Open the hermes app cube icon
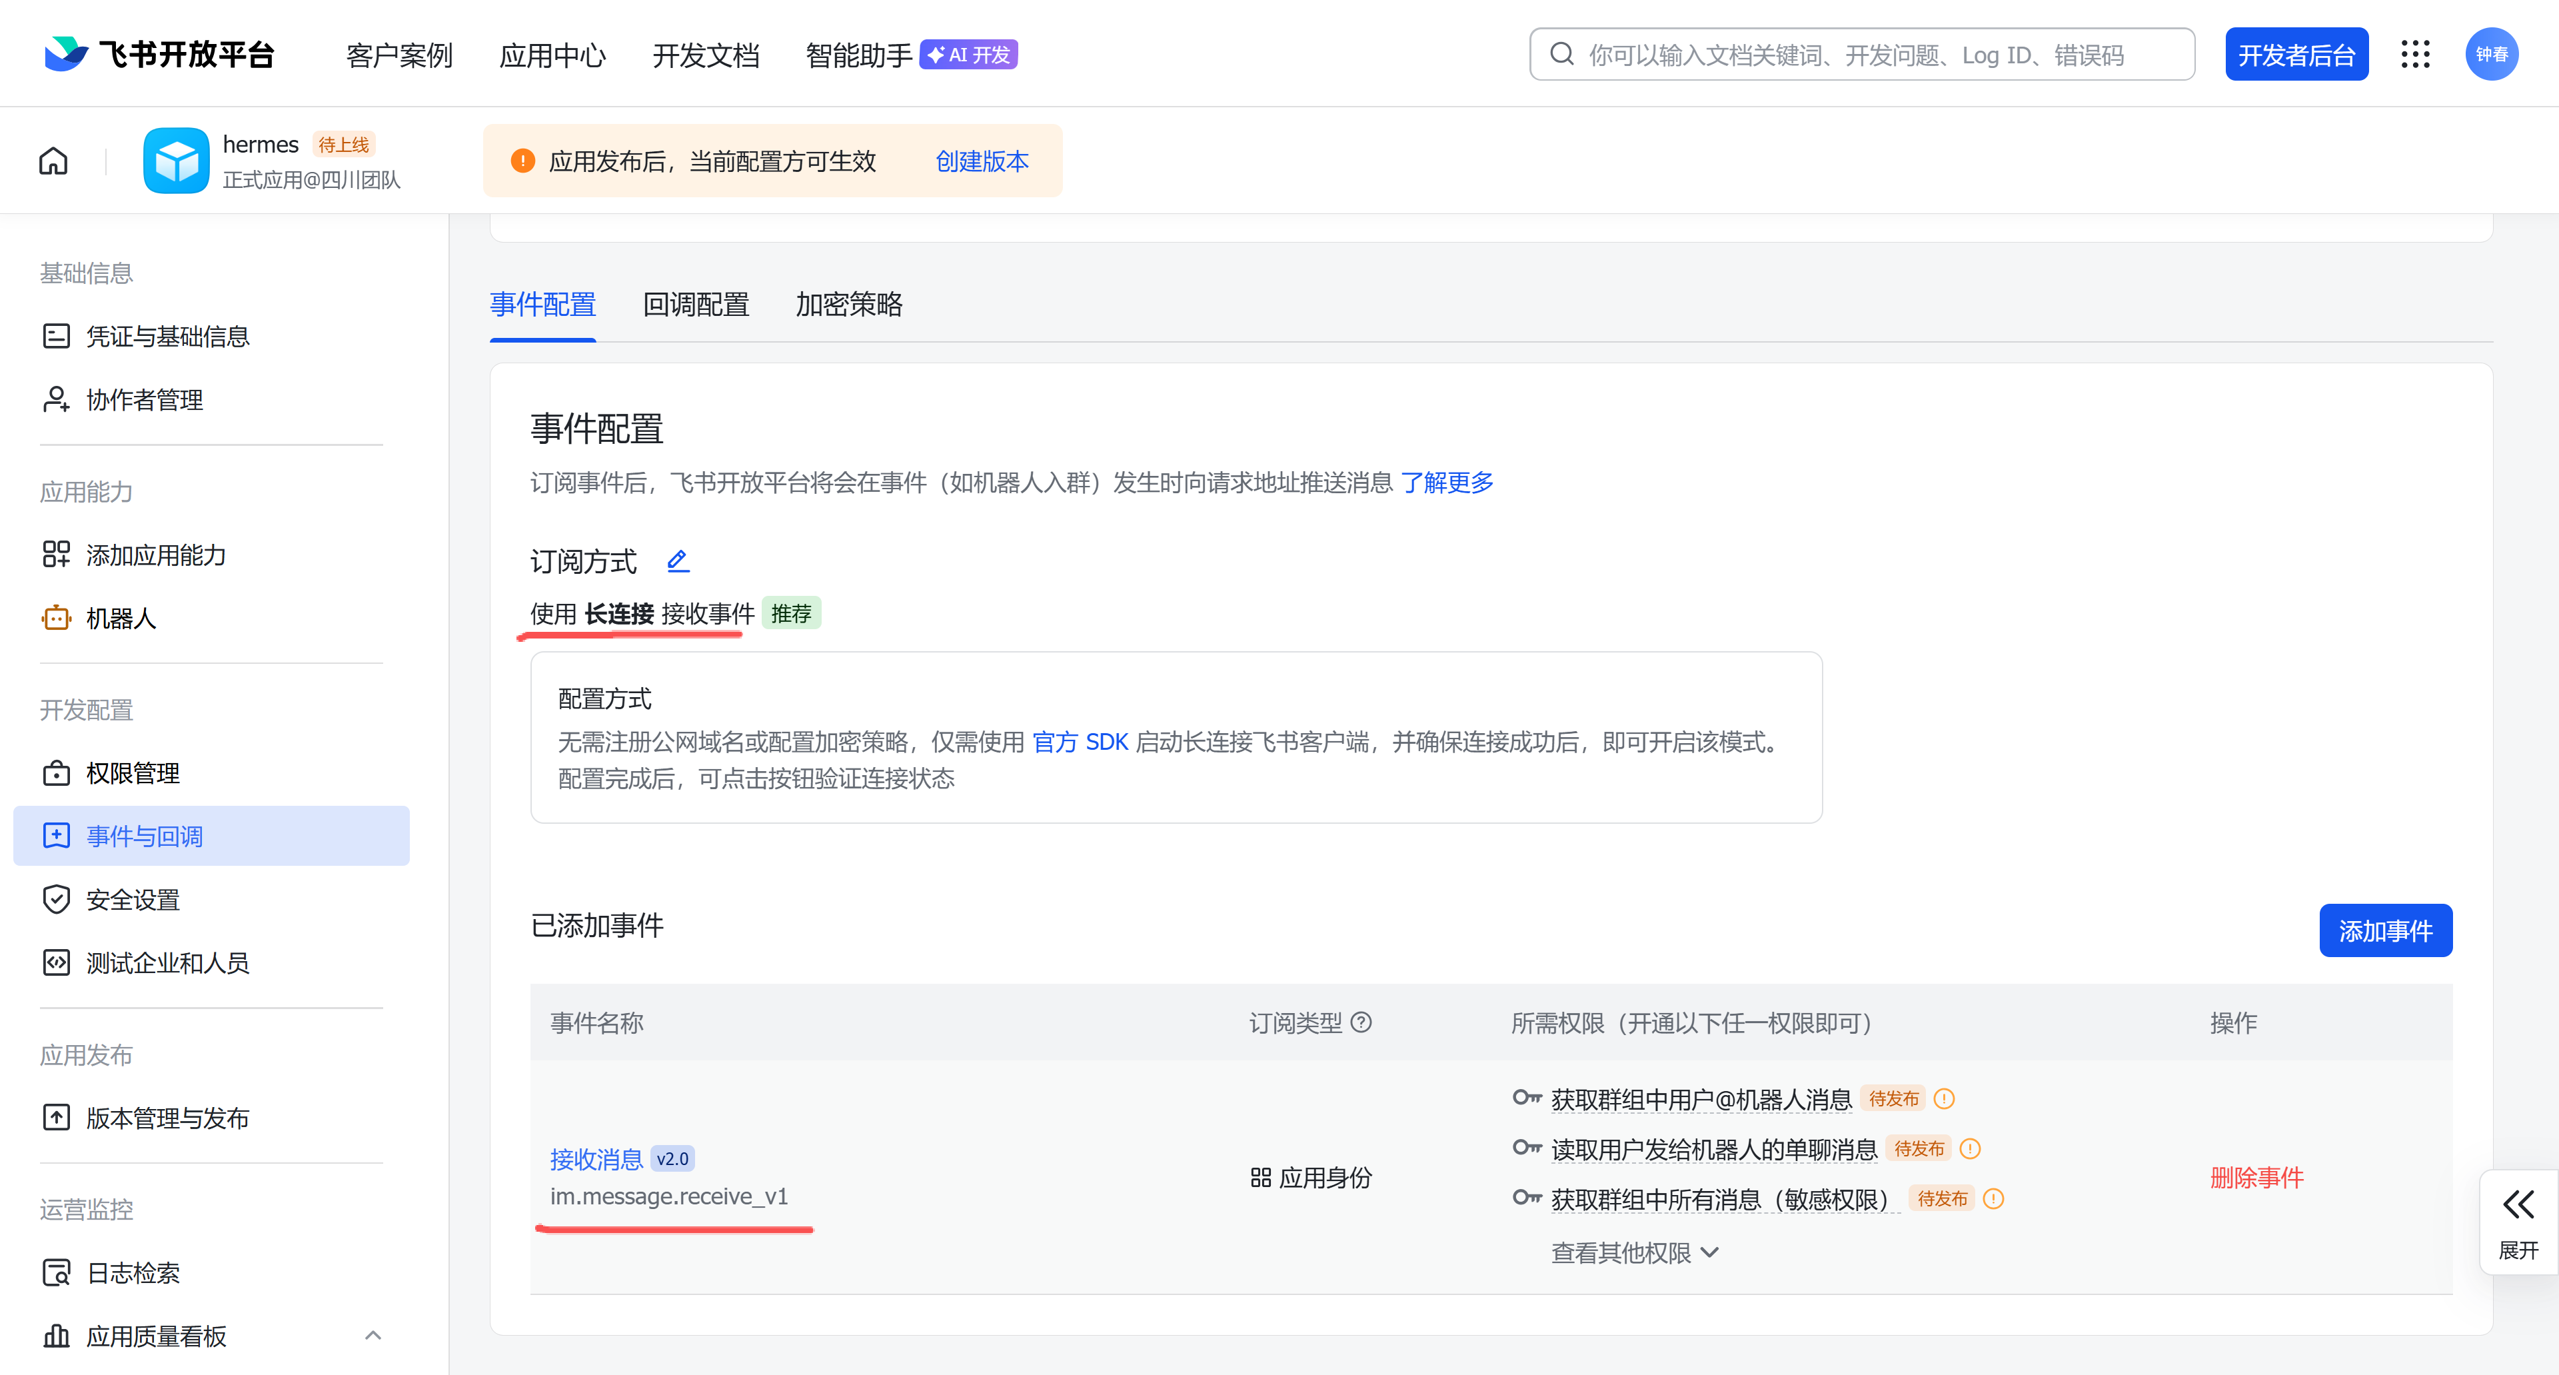Viewport: 2559px width, 1375px height. pos(177,161)
